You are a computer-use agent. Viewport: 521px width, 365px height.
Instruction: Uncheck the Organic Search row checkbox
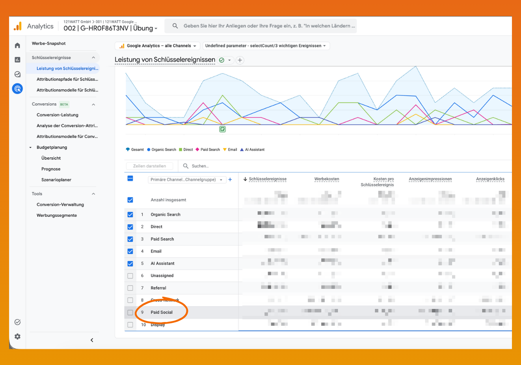pos(130,215)
